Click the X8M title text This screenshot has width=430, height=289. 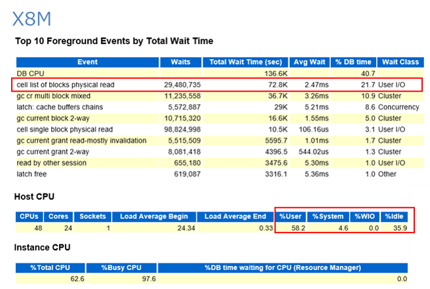coord(33,18)
